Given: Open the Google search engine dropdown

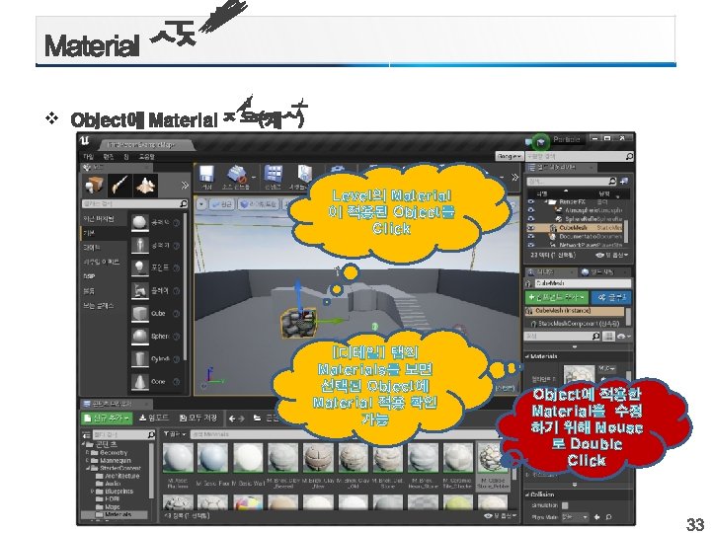Looking at the screenshot, I should click(509, 156).
